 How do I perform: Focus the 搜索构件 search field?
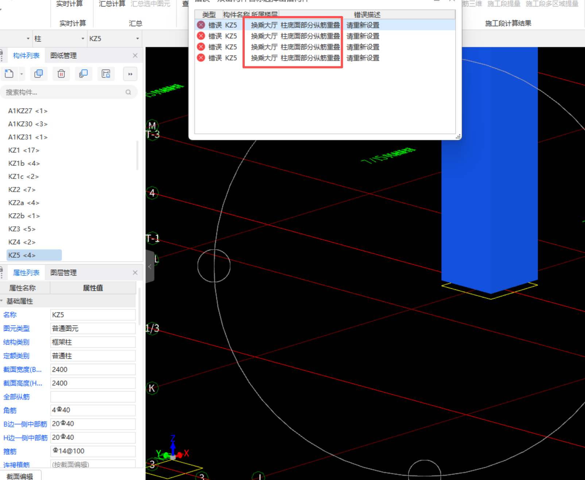pos(69,92)
